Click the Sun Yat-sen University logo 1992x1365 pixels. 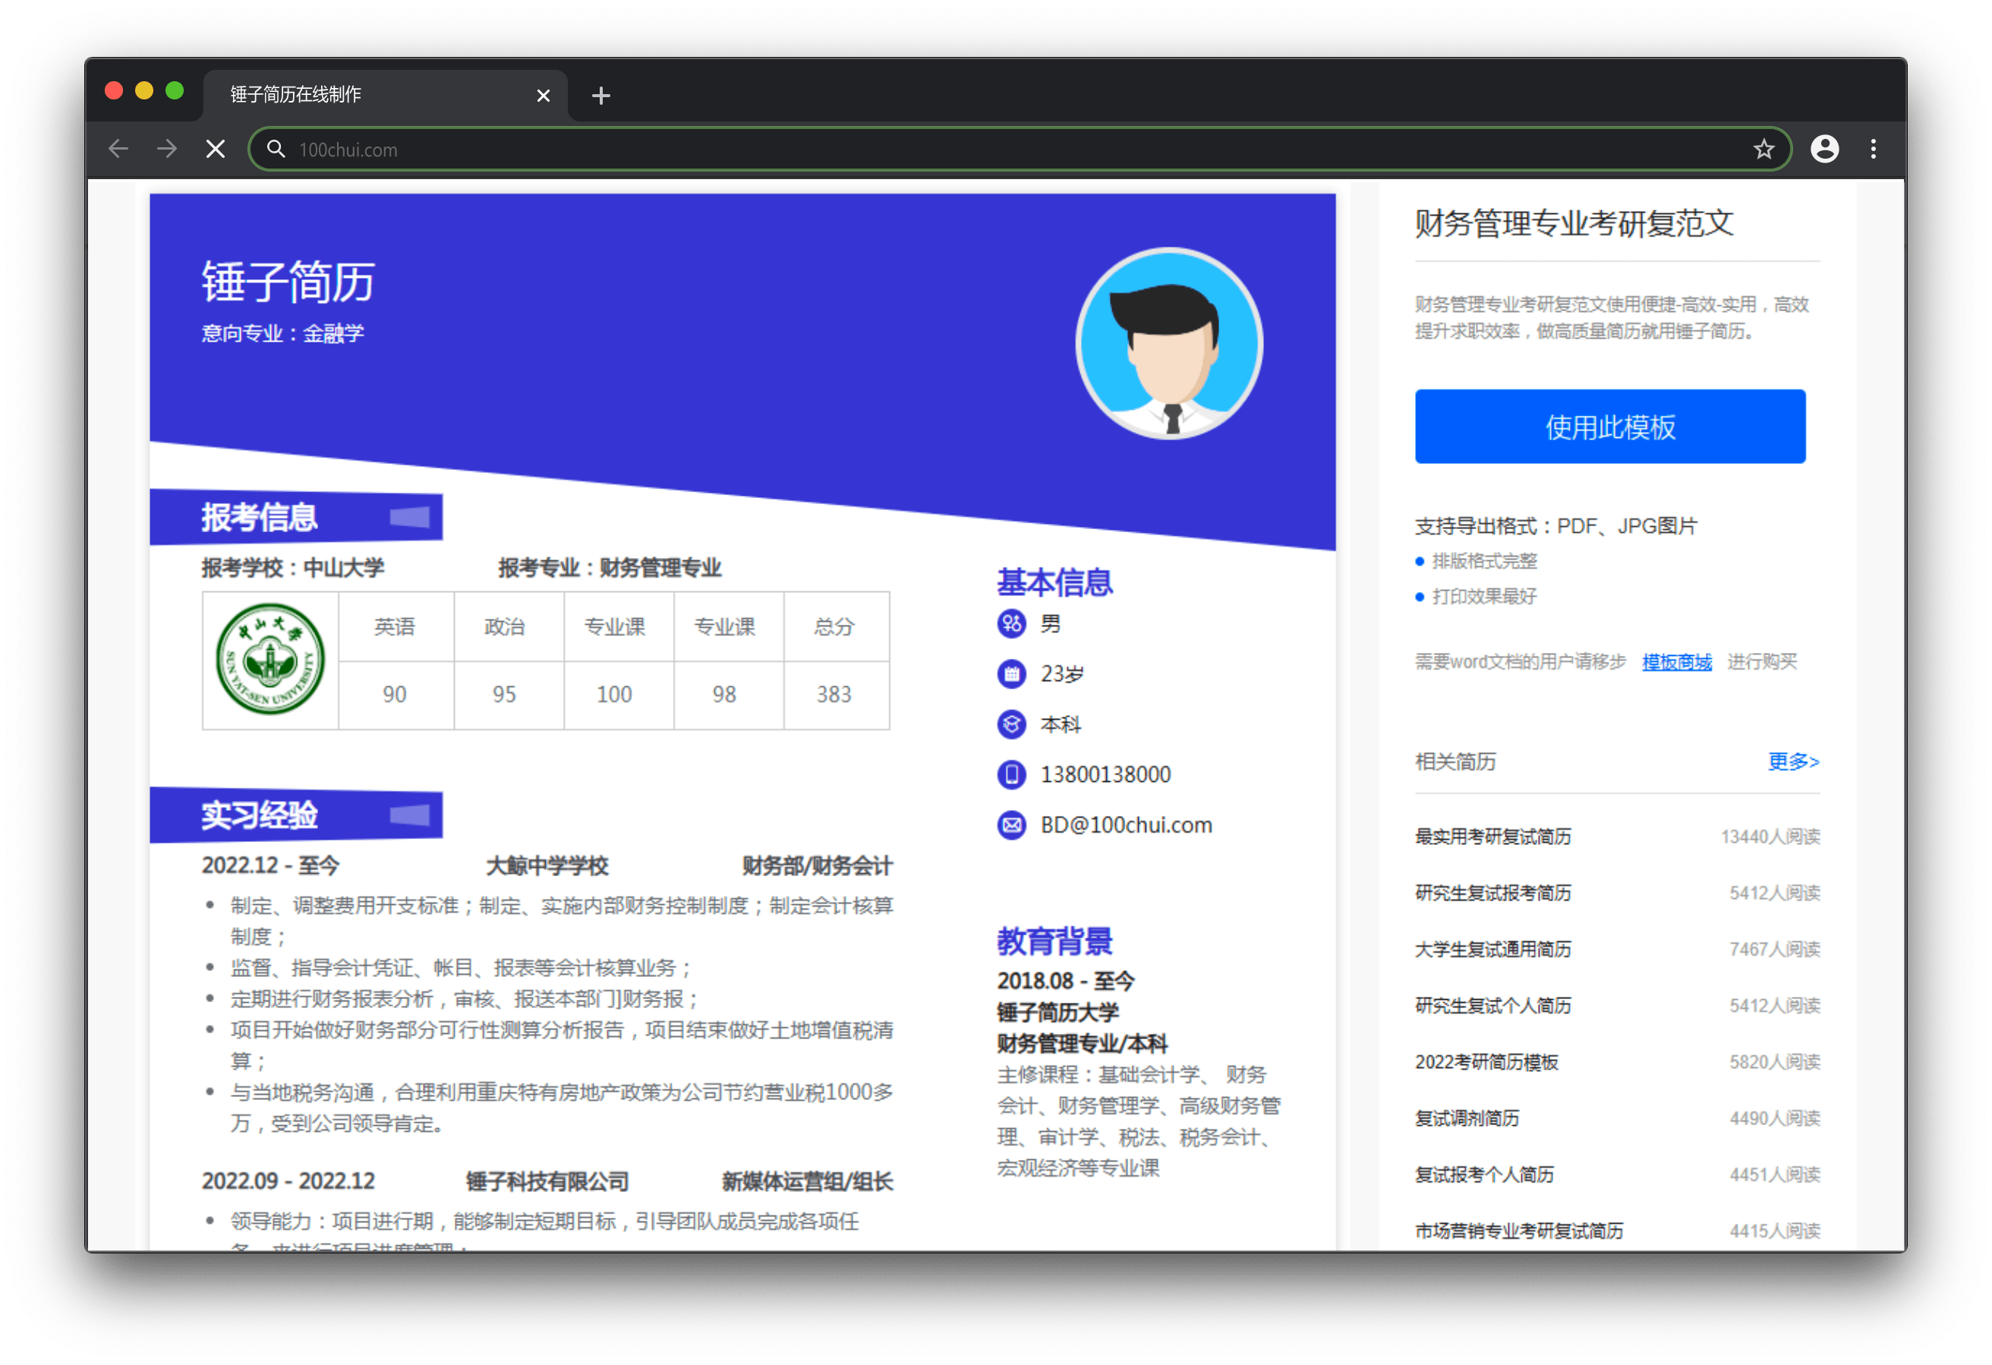[x=270, y=660]
